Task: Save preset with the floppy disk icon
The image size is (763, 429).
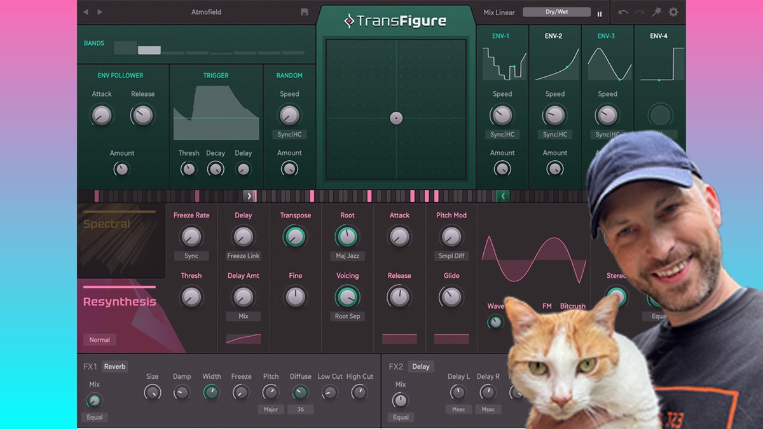Action: coord(305,12)
